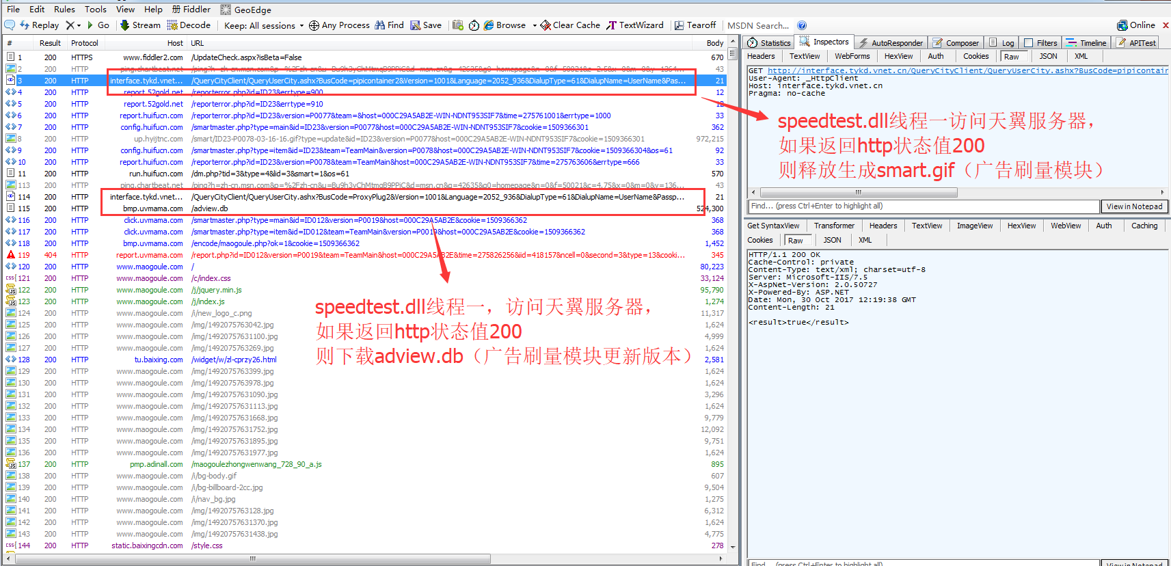Open the GeoEdge menu item

coord(246,10)
